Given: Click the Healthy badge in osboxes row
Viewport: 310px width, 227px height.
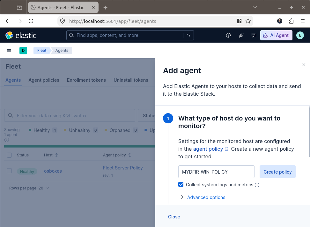Looking at the screenshot, I should (x=27, y=171).
